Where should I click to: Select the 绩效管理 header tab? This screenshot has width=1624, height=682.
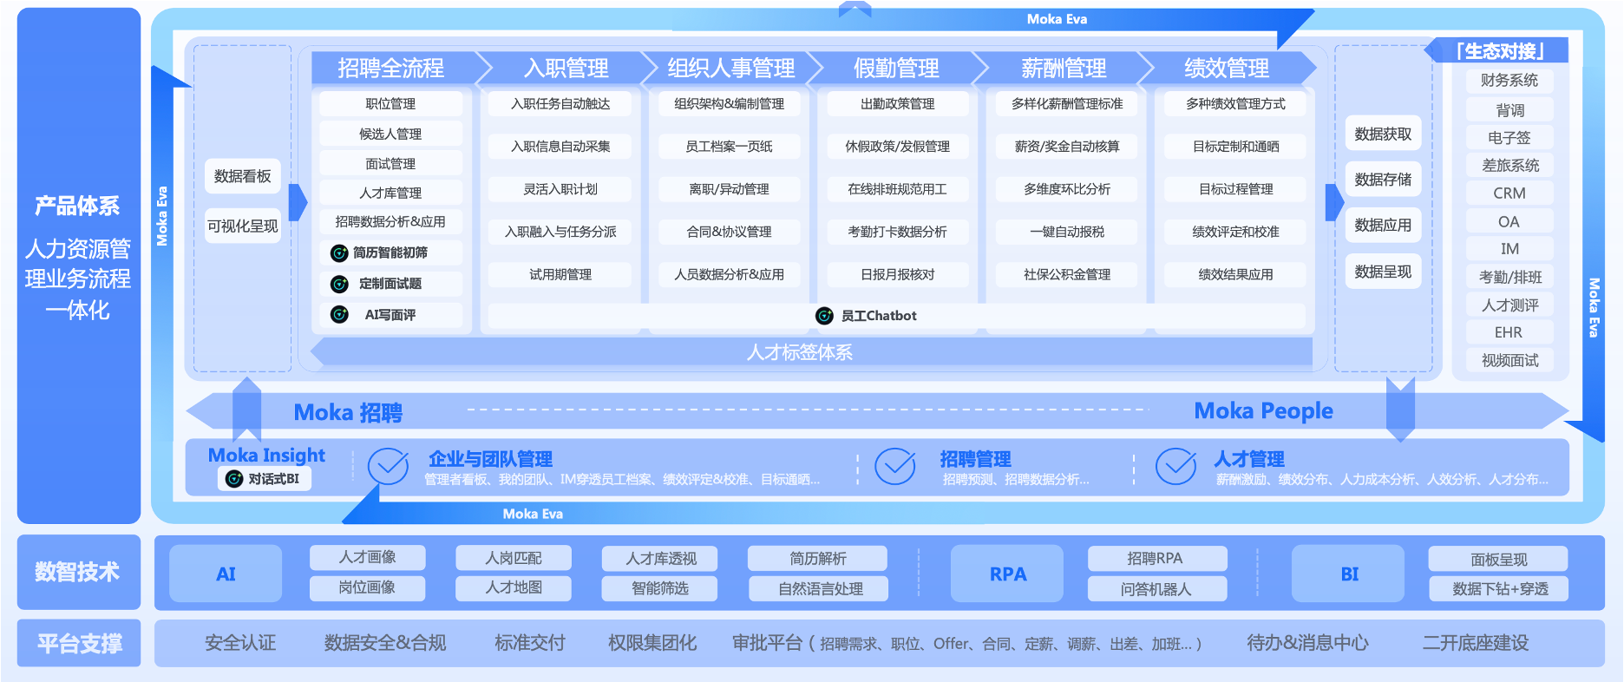click(x=1226, y=68)
